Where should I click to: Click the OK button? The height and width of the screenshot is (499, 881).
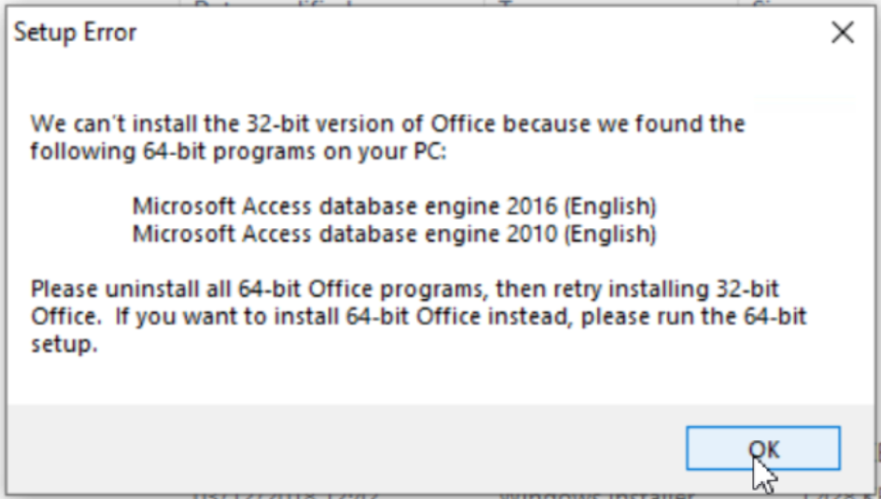[763, 448]
